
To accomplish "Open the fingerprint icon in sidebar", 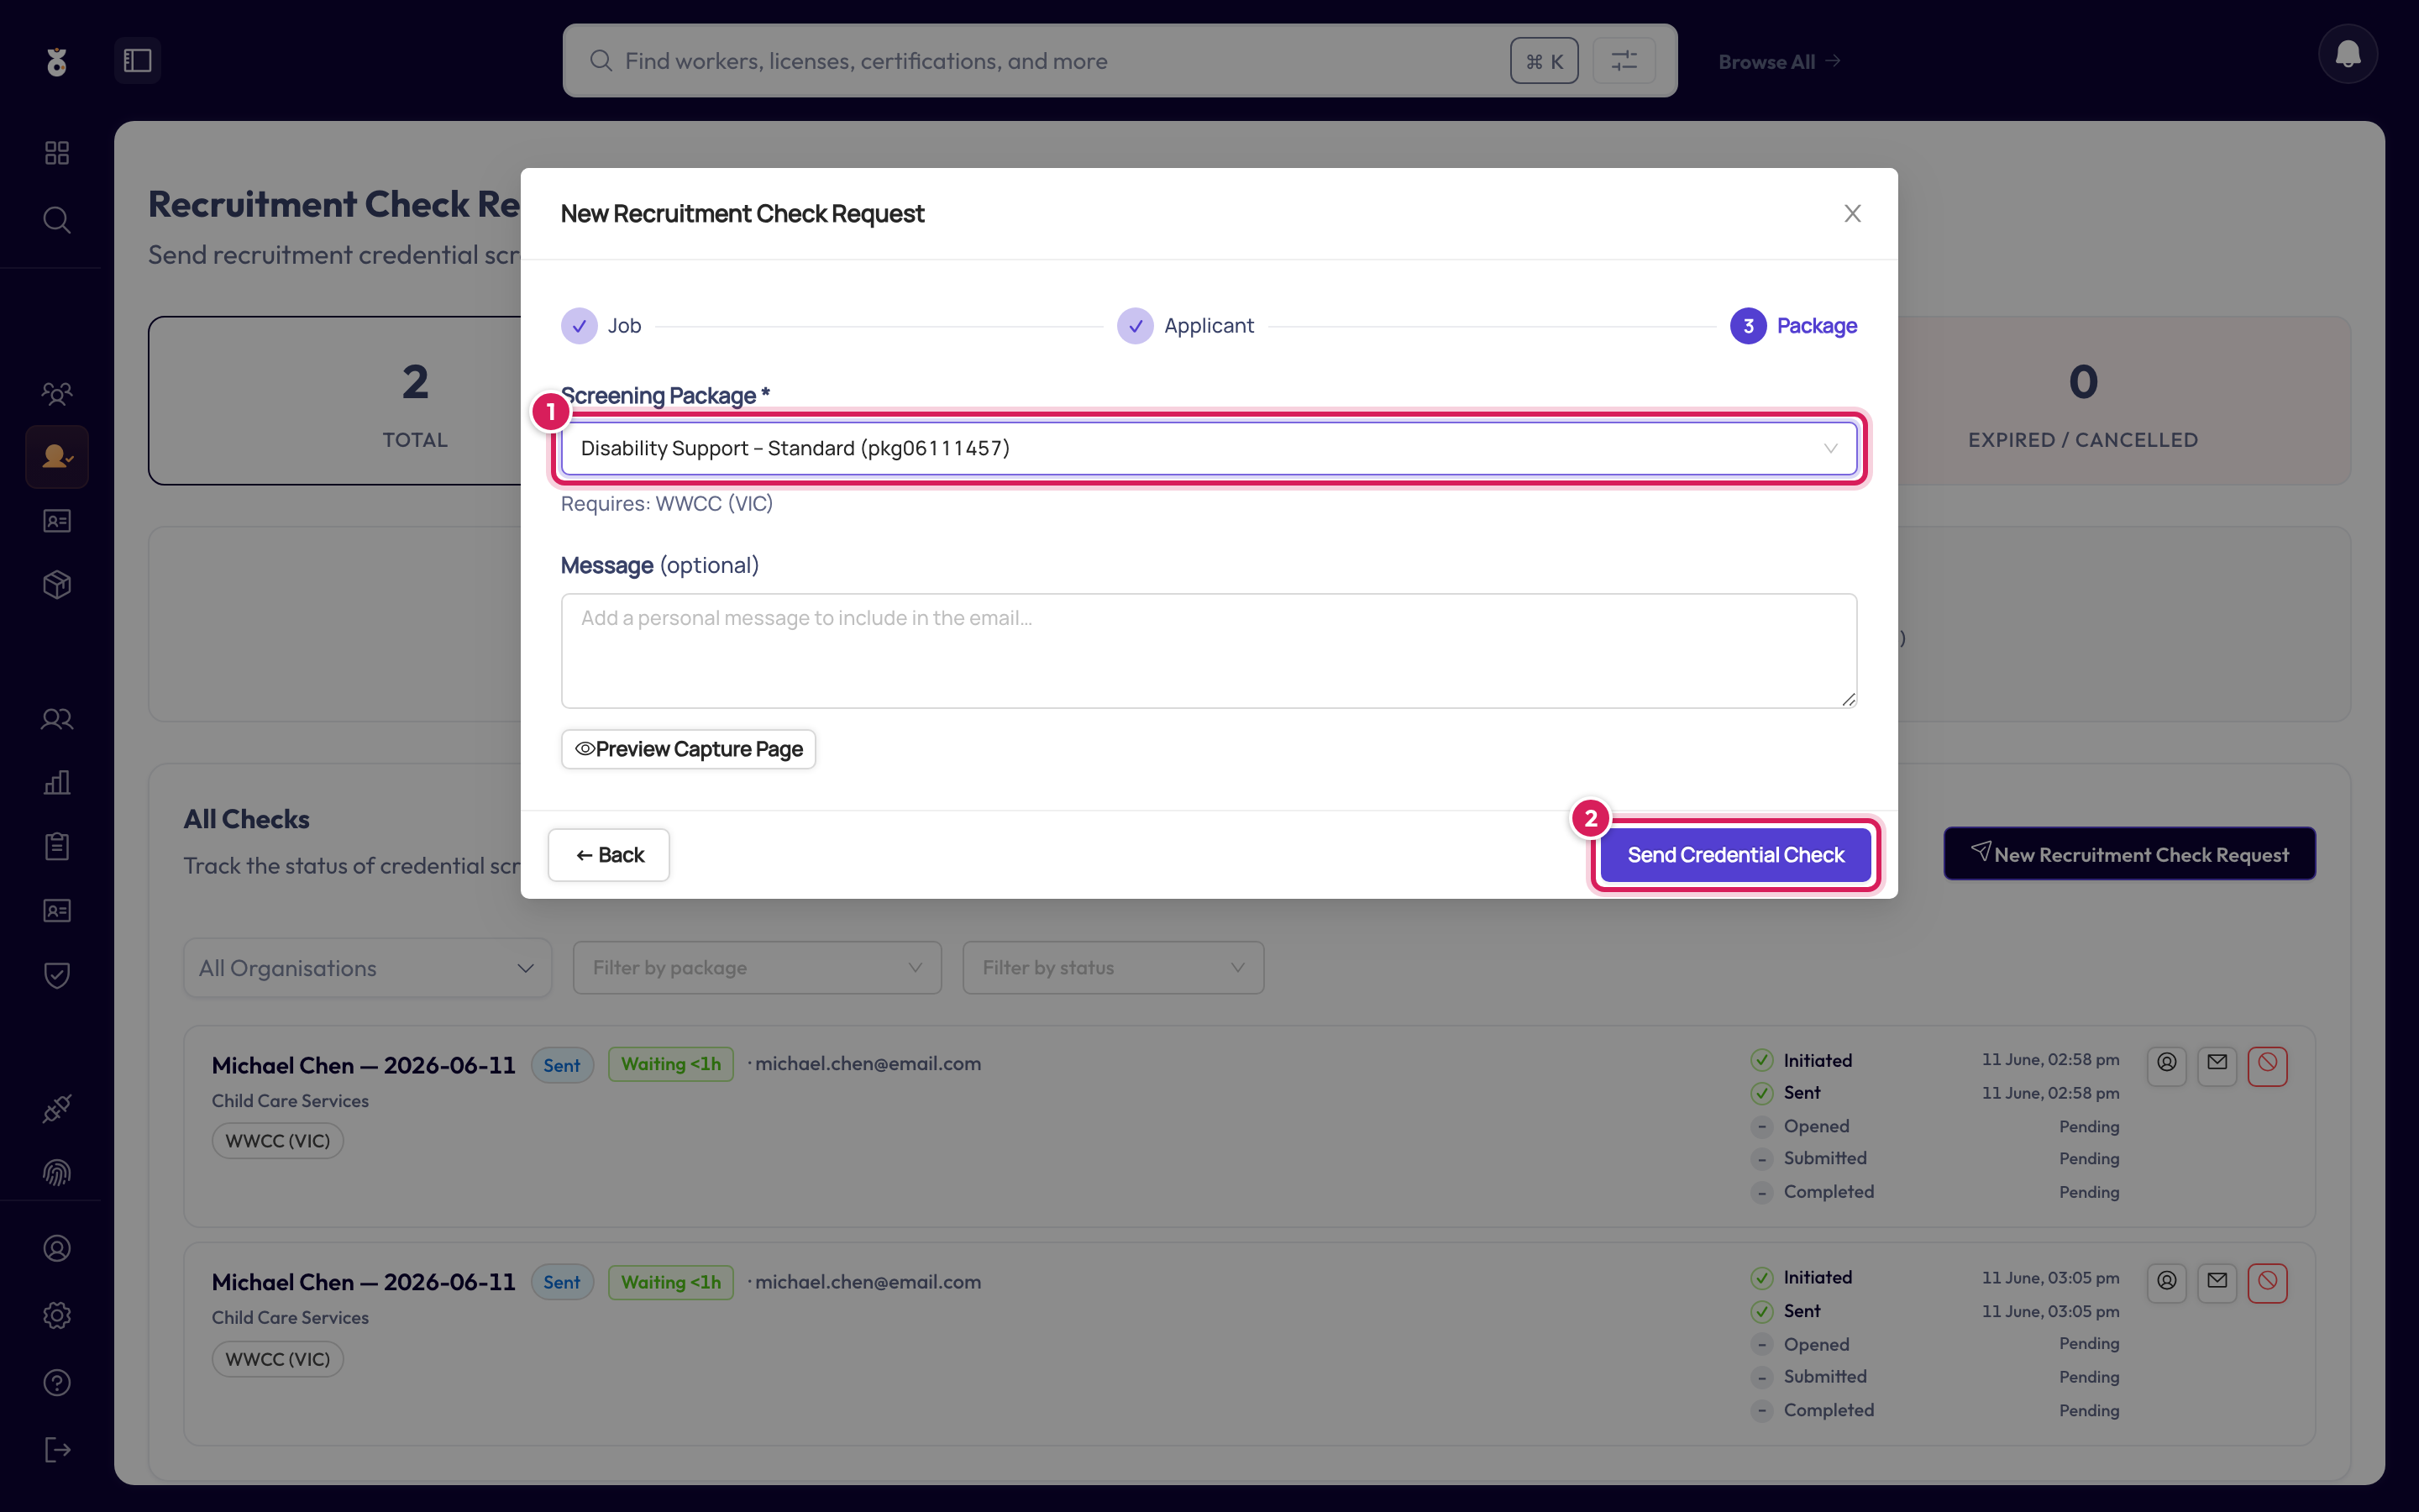I will click(x=57, y=1172).
